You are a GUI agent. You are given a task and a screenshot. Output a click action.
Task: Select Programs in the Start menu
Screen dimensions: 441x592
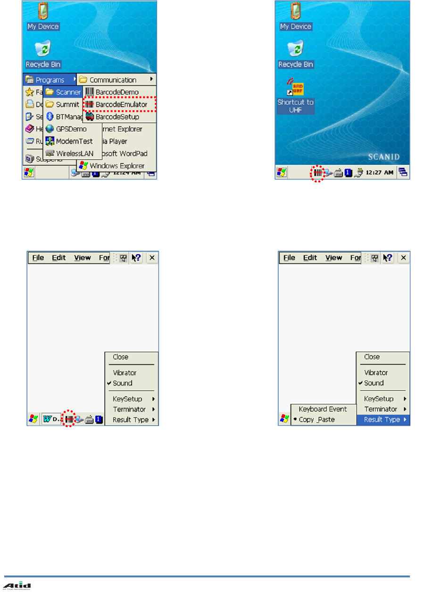(x=50, y=80)
